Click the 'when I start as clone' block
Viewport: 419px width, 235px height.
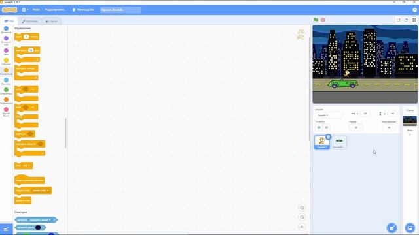pyautogui.click(x=29, y=179)
